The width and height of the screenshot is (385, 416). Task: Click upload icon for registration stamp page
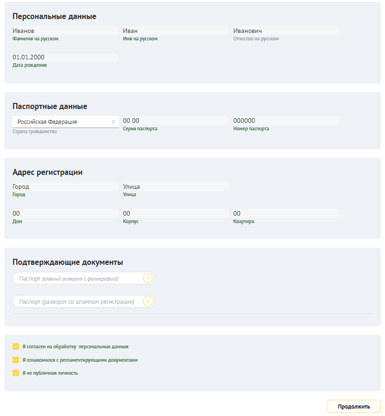[x=148, y=301]
